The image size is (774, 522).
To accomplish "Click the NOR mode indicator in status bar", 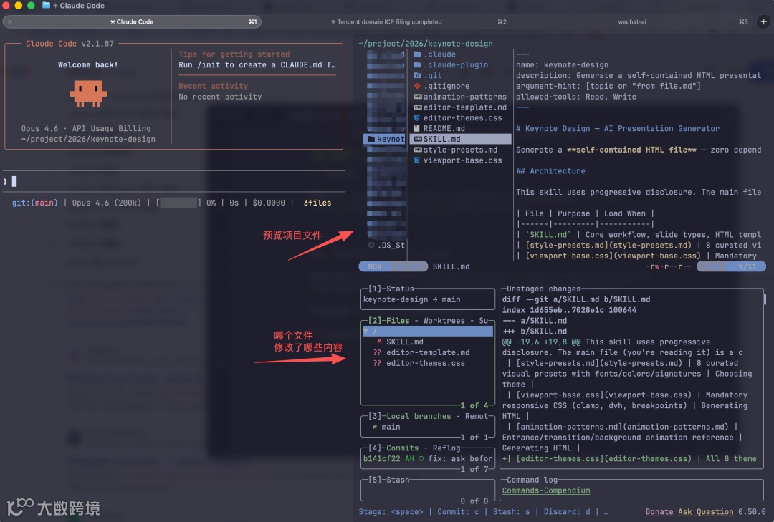I will point(375,266).
